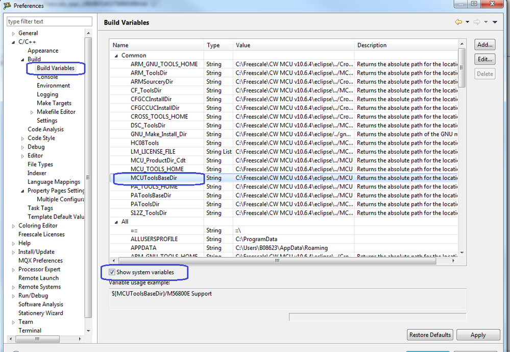Open the Environment preferences page
Screen dimensions: 510x352
click(53, 85)
